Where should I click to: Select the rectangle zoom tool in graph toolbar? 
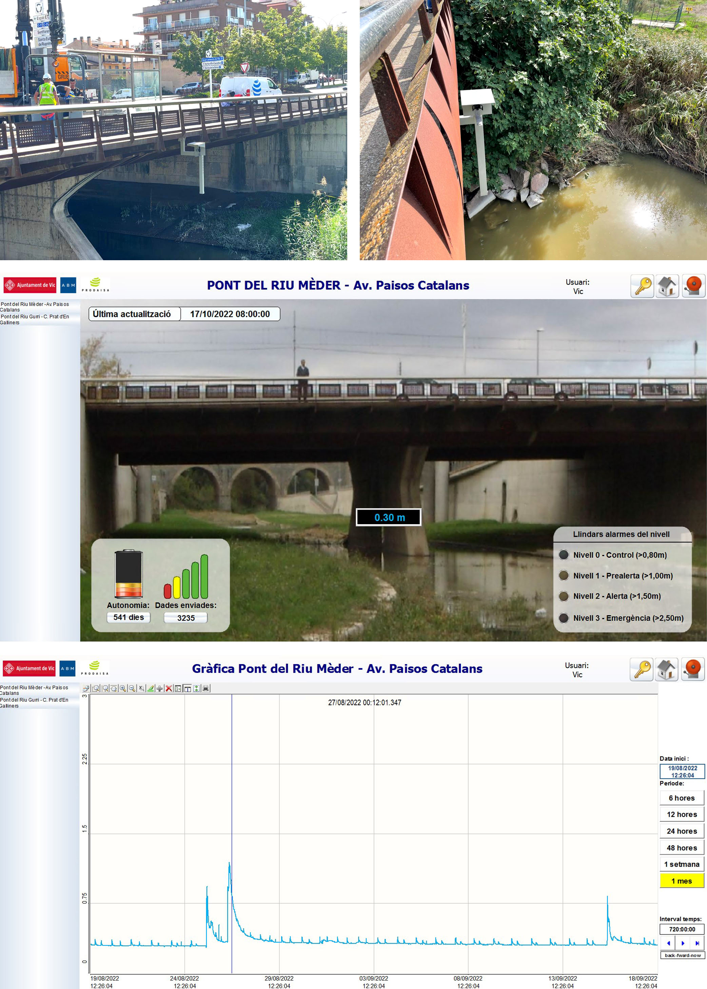(95, 688)
